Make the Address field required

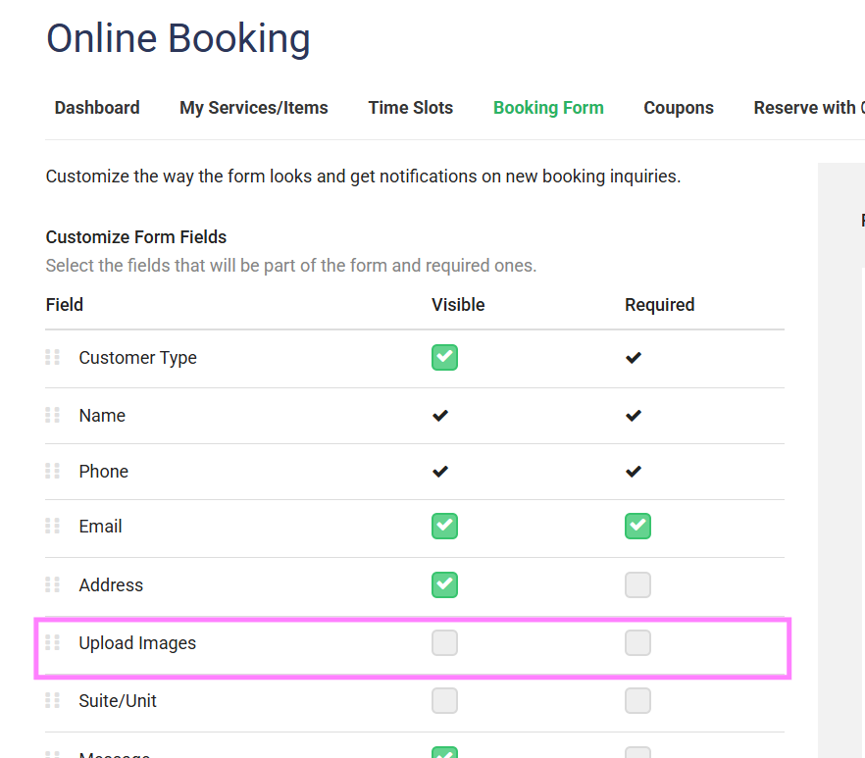pos(637,584)
